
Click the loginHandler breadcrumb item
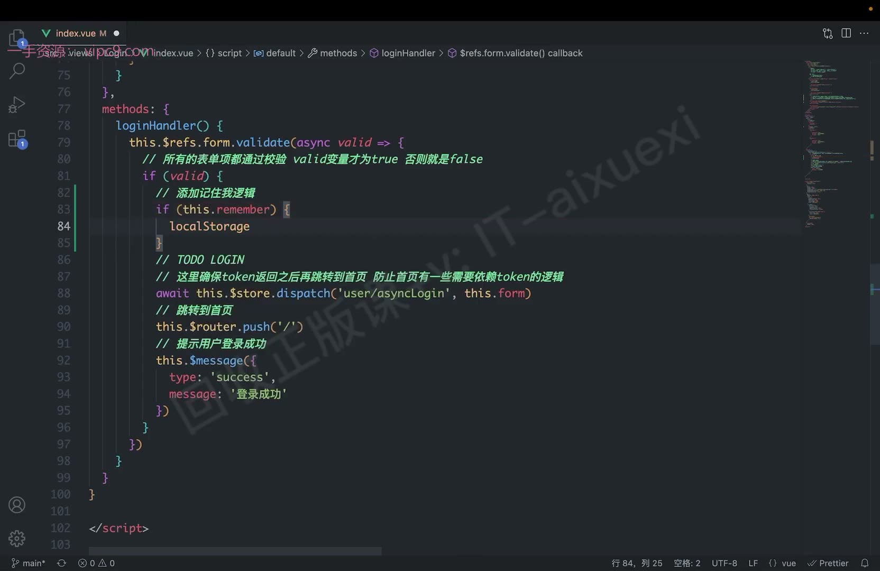tap(402, 53)
